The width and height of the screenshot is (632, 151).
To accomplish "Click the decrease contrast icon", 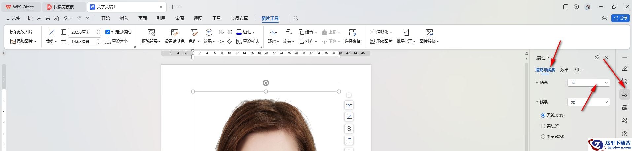I will click(230, 32).
